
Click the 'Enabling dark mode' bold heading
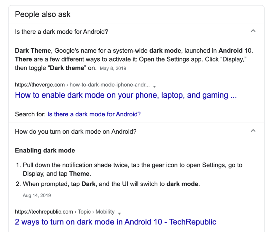point(45,150)
